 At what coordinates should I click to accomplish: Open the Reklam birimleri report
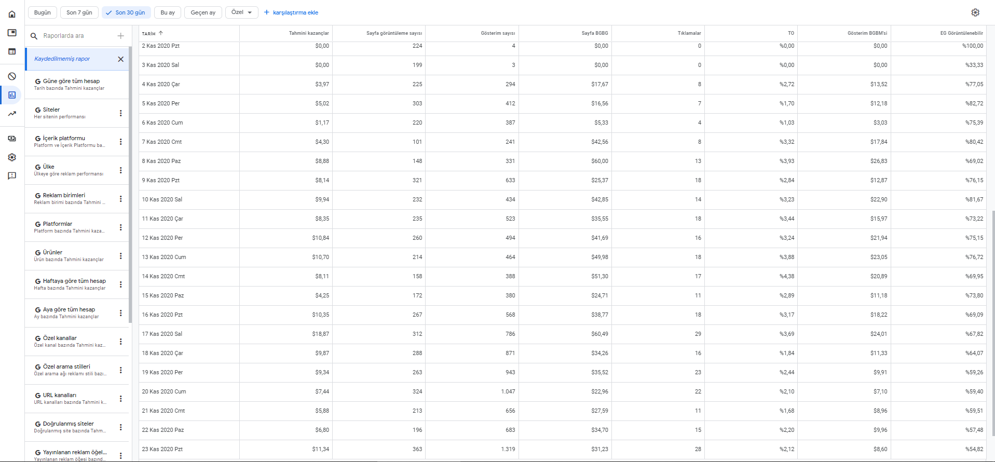(x=71, y=199)
